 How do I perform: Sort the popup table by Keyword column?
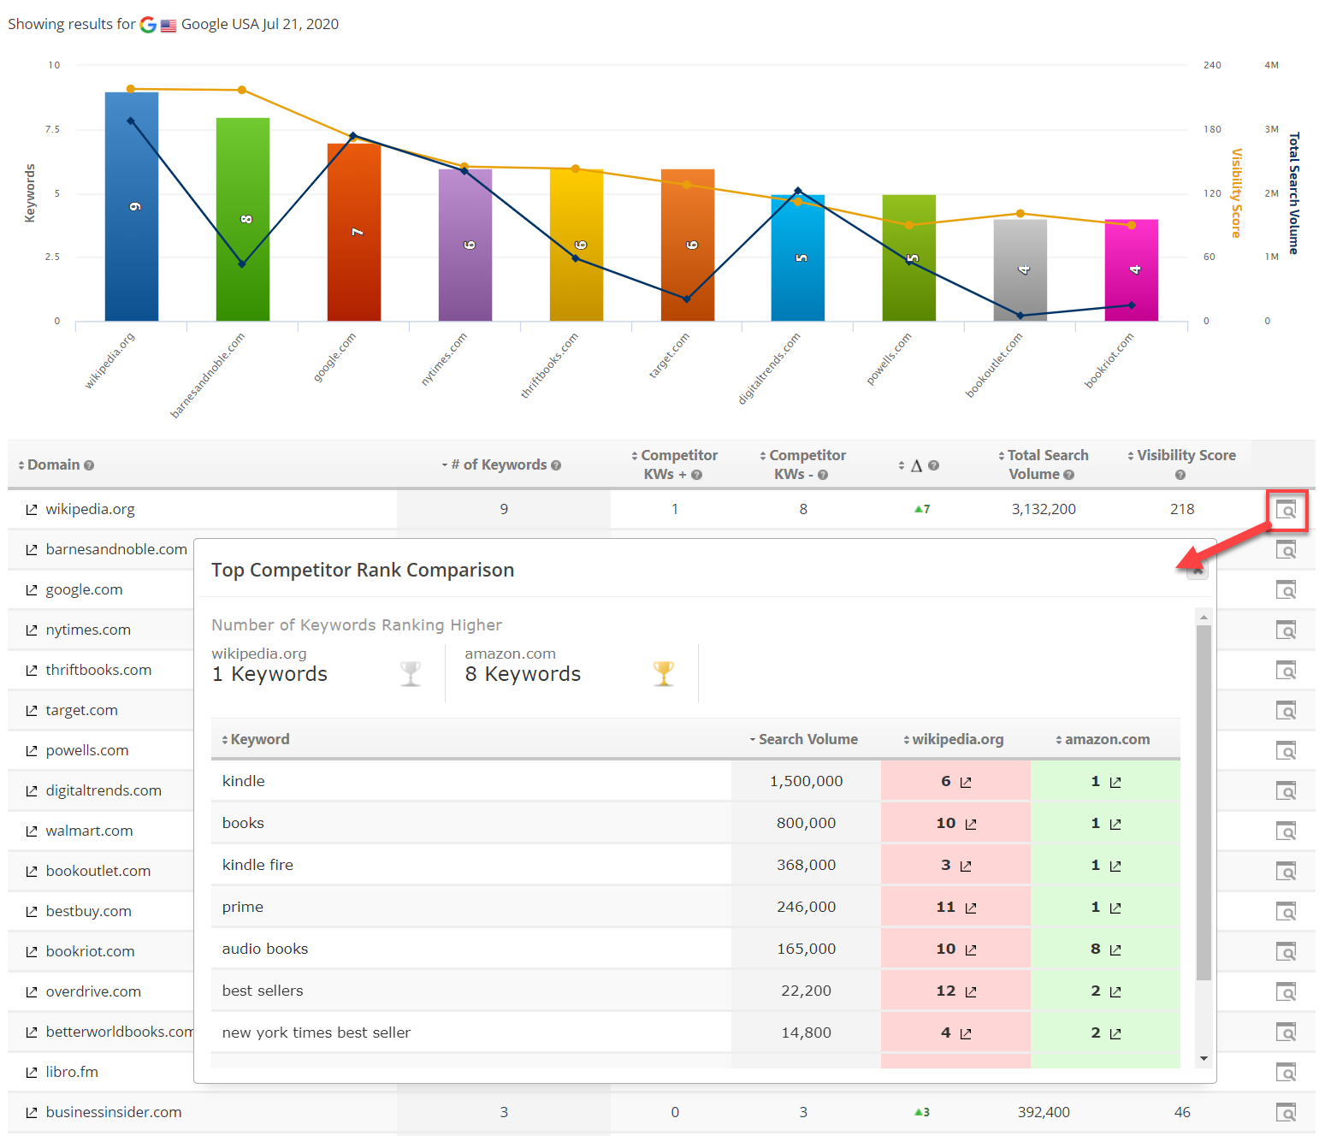pos(256,739)
